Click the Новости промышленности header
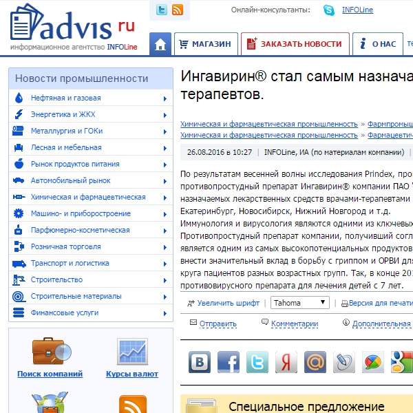This screenshot has height=413, width=413. 91,78
